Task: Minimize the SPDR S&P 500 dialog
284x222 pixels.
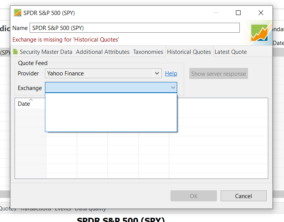Action: click(x=216, y=13)
